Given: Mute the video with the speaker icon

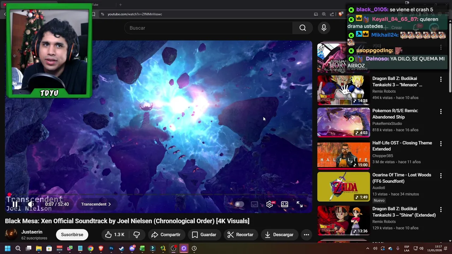Looking at the screenshot, I should (31, 204).
